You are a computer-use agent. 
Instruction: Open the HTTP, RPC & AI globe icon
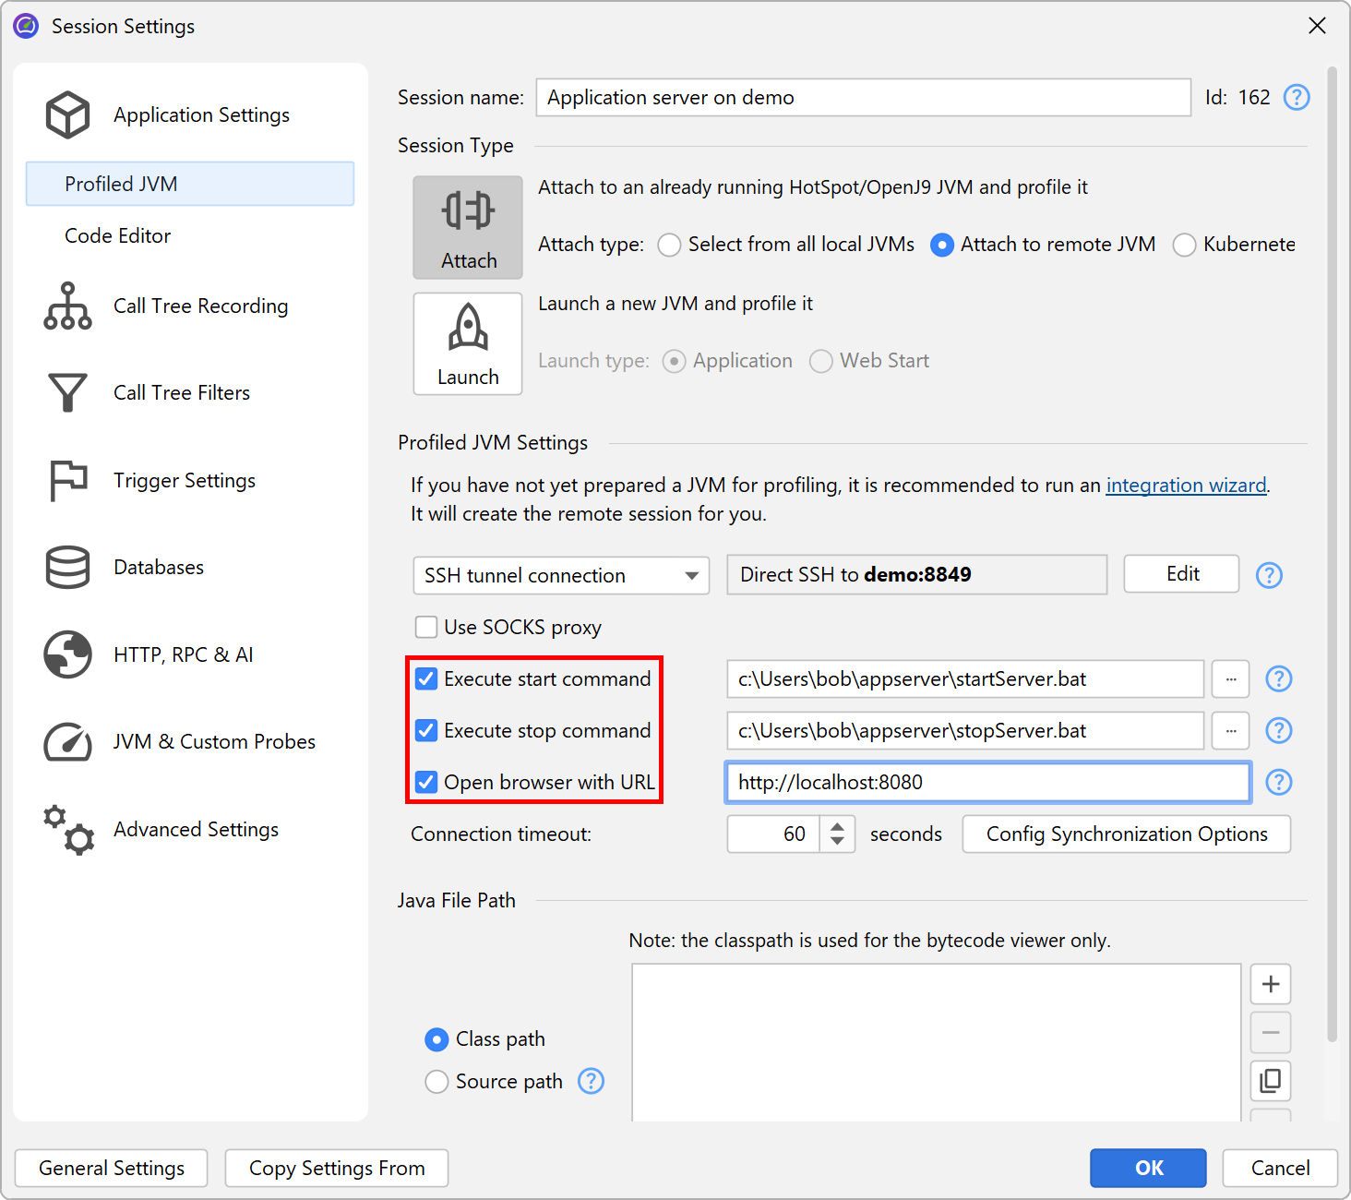pos(67,654)
